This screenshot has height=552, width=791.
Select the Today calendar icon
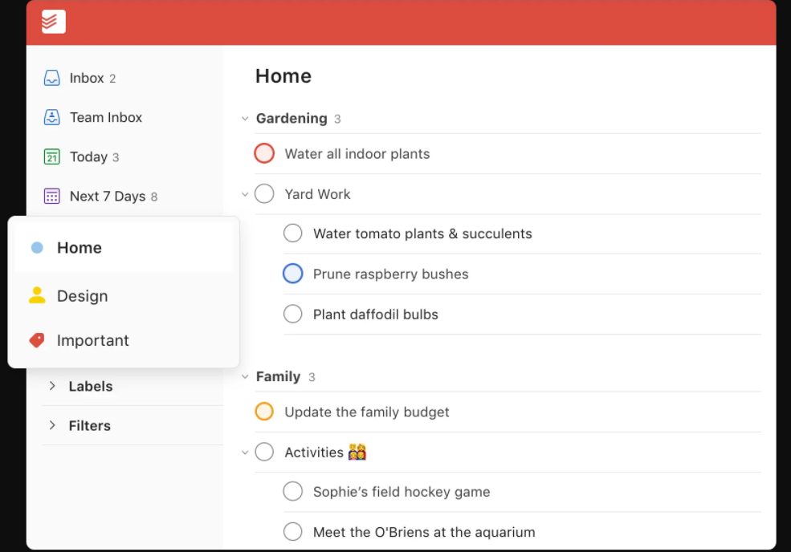pyautogui.click(x=51, y=156)
